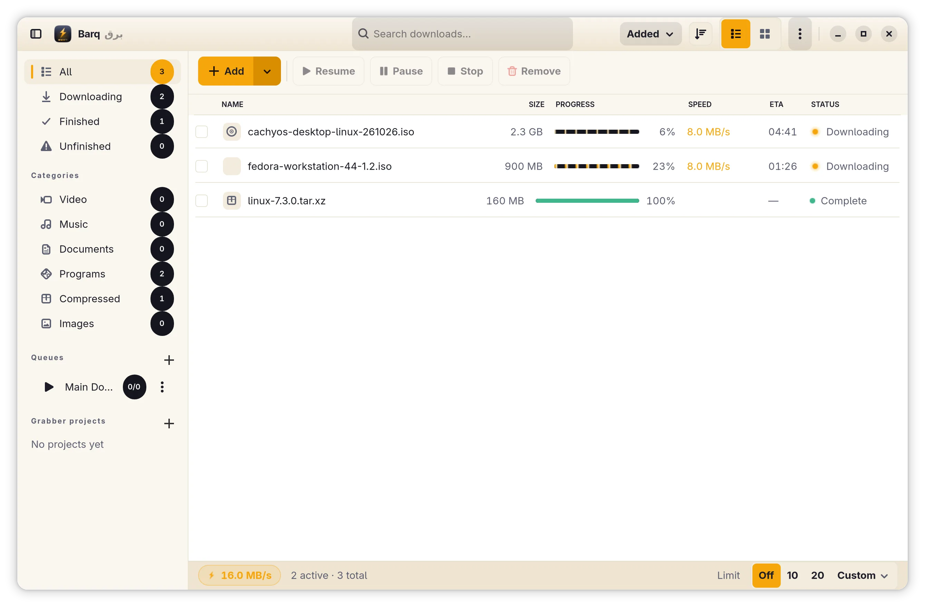Image resolution: width=925 pixels, height=607 pixels.
Task: Expand the Add button dropdown arrow
Action: coord(267,71)
